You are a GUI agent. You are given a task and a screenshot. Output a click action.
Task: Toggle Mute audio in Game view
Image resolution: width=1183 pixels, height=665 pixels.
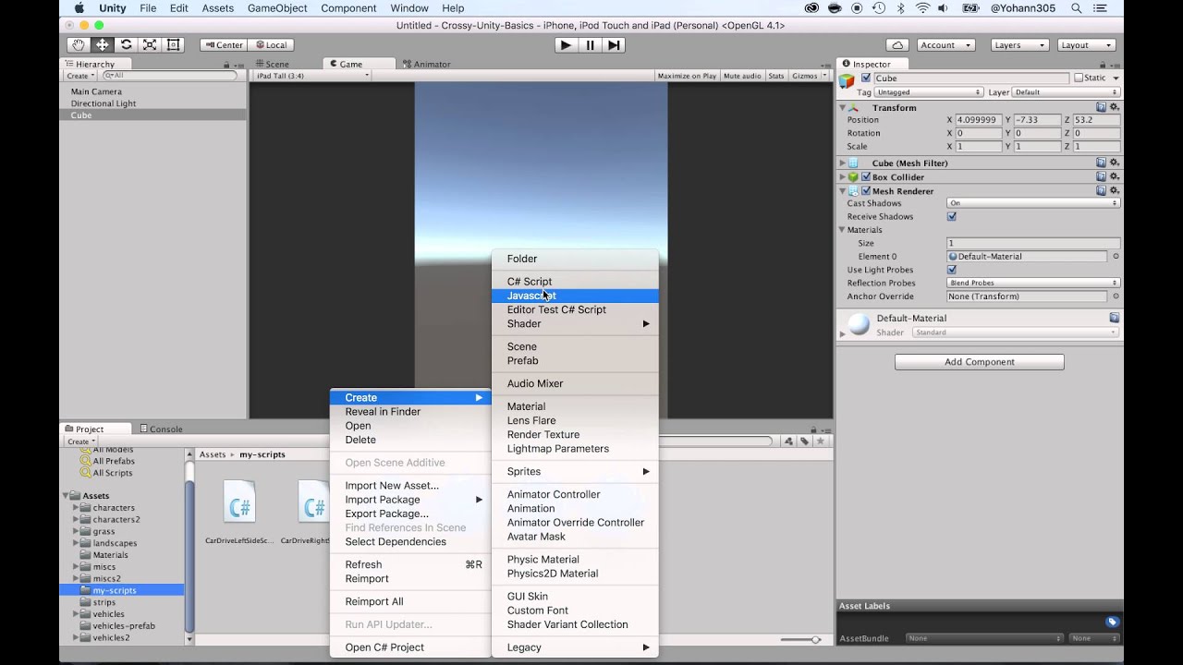[x=742, y=76]
